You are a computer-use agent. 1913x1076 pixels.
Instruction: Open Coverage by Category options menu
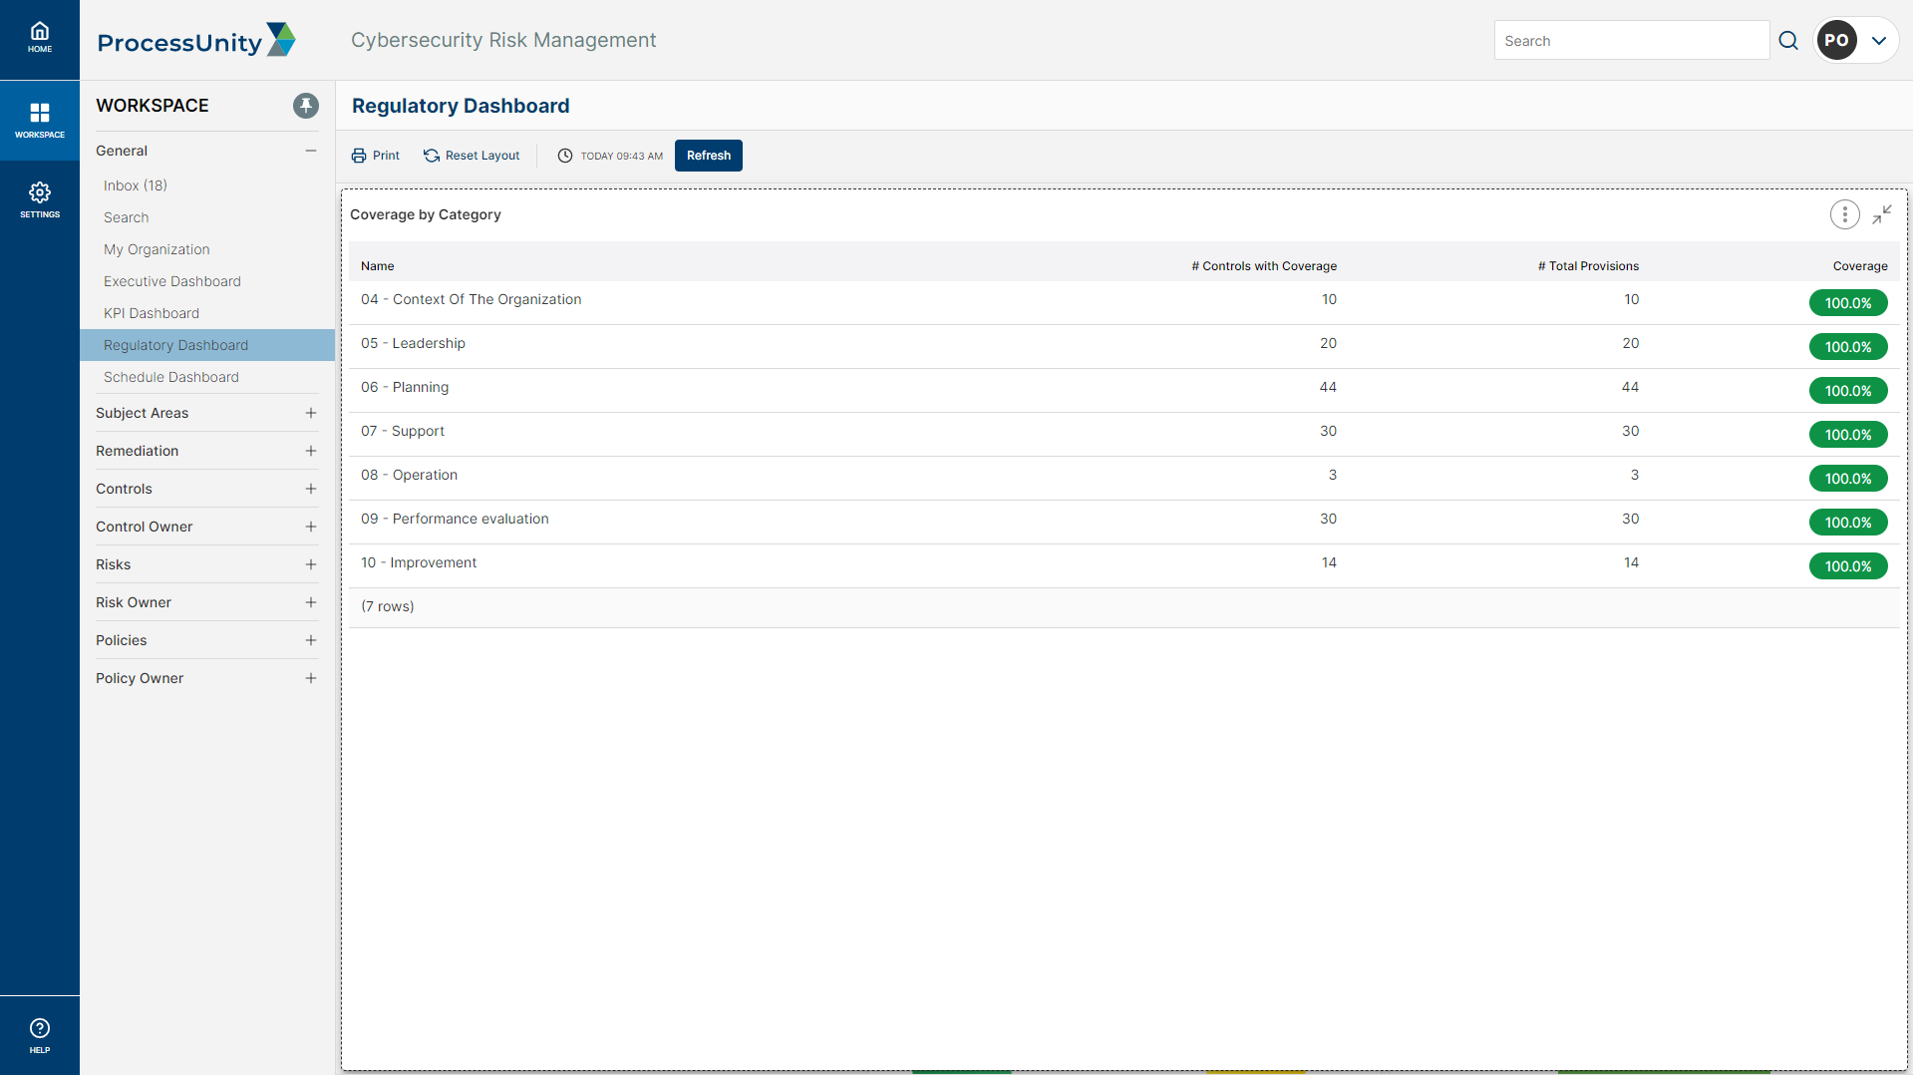1844,214
